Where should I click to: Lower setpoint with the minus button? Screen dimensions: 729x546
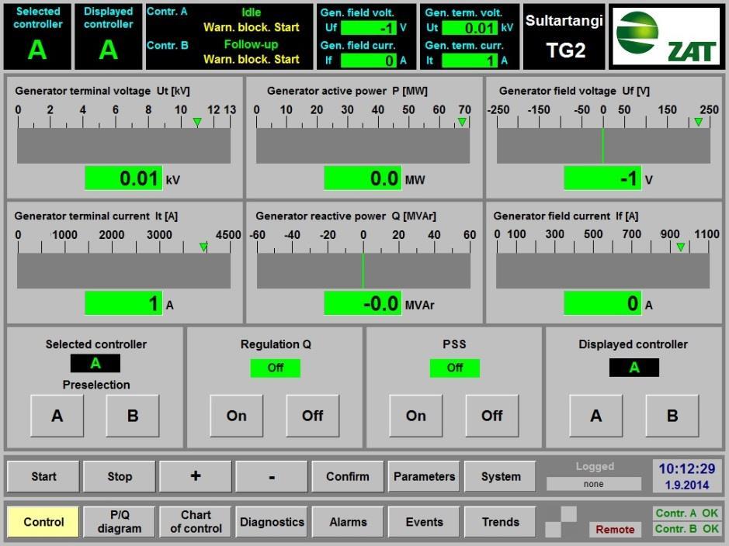coord(272,476)
